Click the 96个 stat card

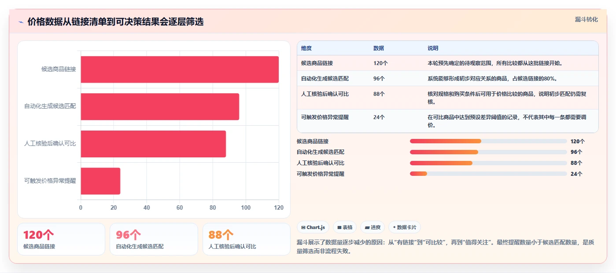tap(154, 239)
